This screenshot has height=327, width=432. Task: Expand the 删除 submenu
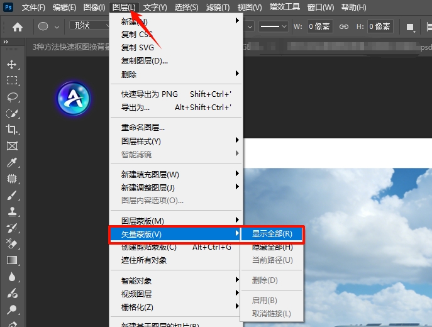(176, 74)
